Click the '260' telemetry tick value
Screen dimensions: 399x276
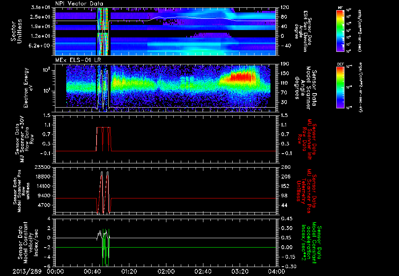(x=285, y=167)
